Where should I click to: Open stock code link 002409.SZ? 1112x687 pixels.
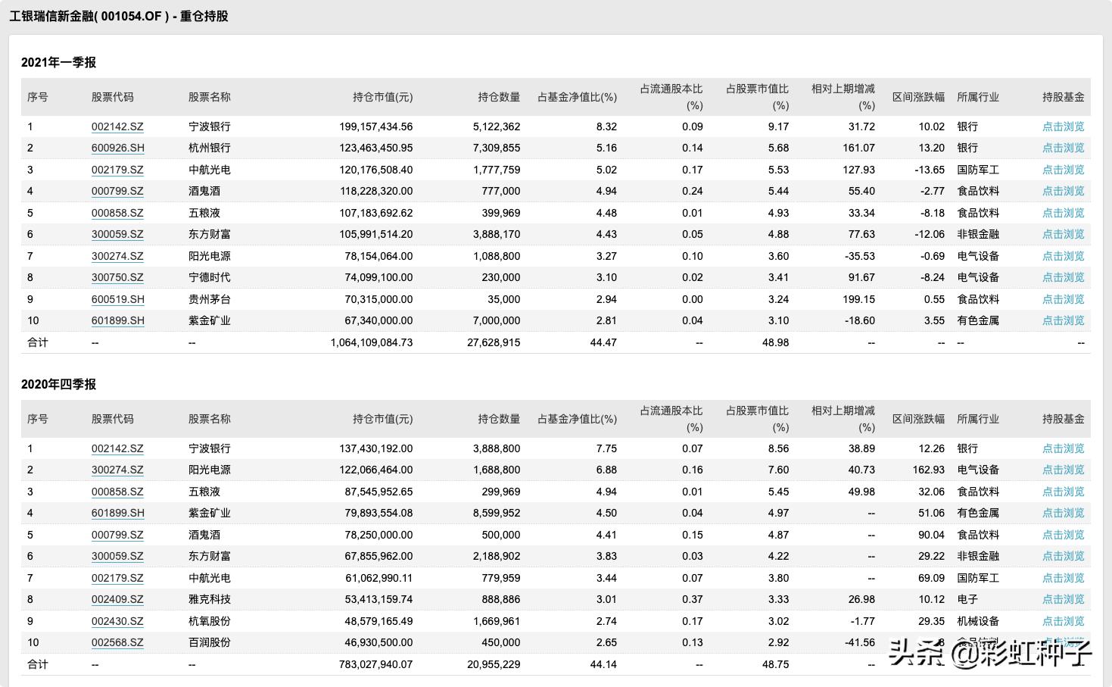point(117,599)
